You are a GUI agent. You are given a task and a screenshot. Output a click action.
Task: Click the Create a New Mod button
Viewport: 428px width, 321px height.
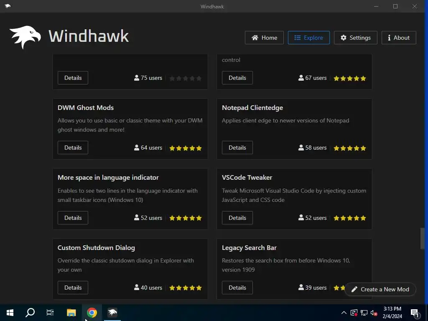380,289
